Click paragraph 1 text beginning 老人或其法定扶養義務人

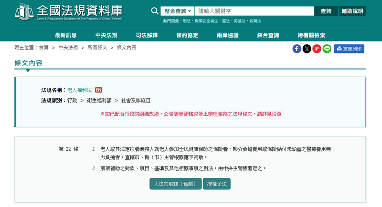click(216, 153)
